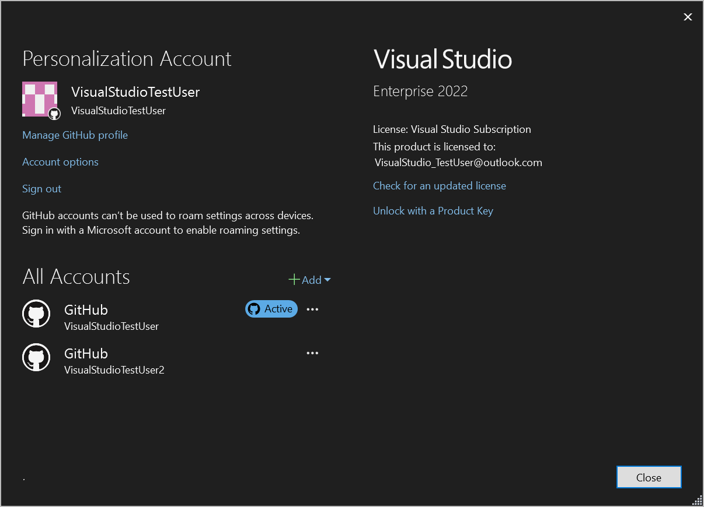This screenshot has width=704, height=507.
Task: Check for an updated license
Action: pos(439,185)
